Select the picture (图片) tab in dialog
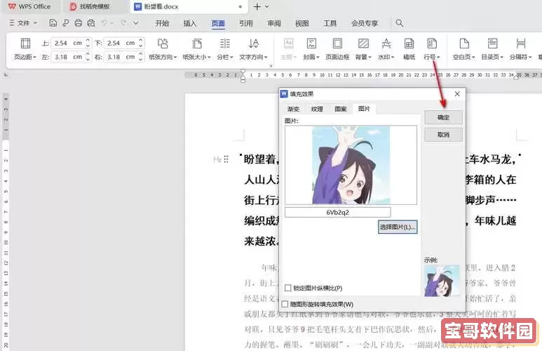Screen dimensions: 542x351 (364, 109)
